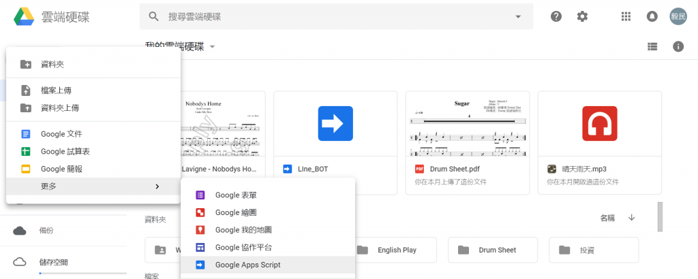Create a new Google 簡報

click(x=93, y=169)
